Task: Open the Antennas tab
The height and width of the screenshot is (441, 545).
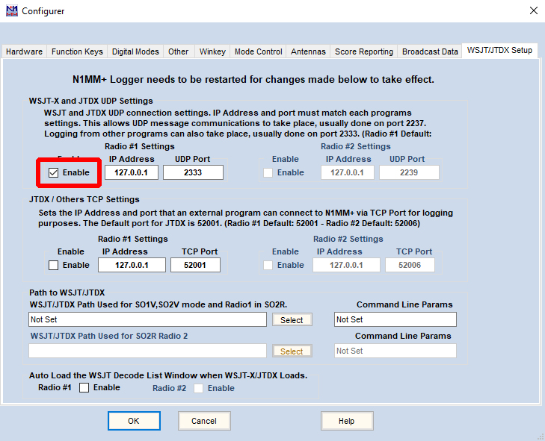Action: 308,51
